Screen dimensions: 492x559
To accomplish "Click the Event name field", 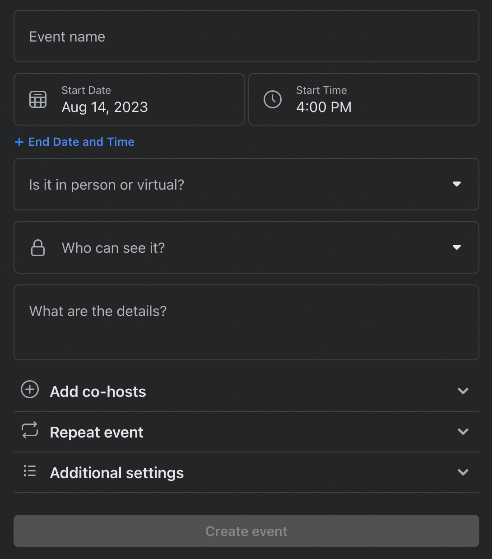I will pos(246,37).
